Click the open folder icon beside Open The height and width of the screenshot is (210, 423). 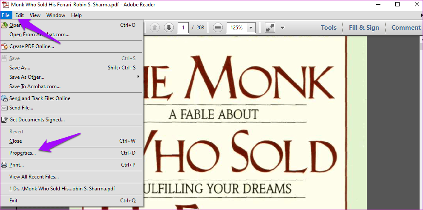tap(4, 25)
